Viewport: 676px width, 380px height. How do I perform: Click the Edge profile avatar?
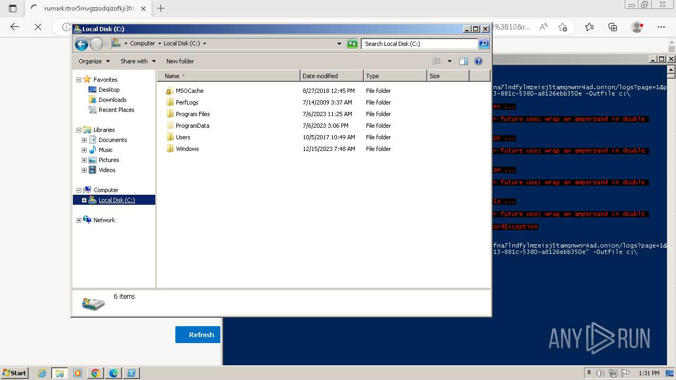[637, 27]
